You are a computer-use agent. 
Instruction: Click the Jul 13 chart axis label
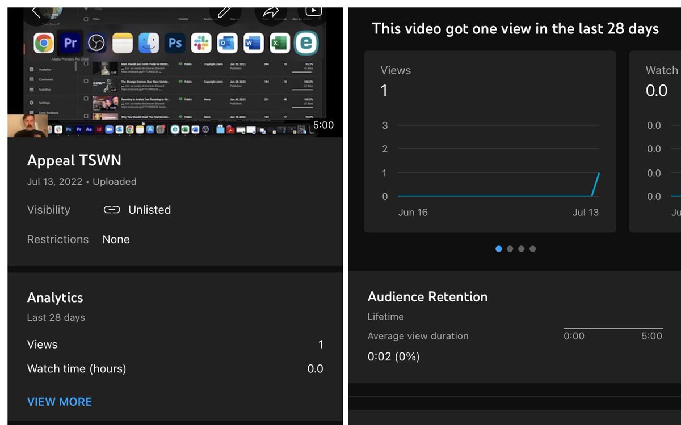click(585, 212)
